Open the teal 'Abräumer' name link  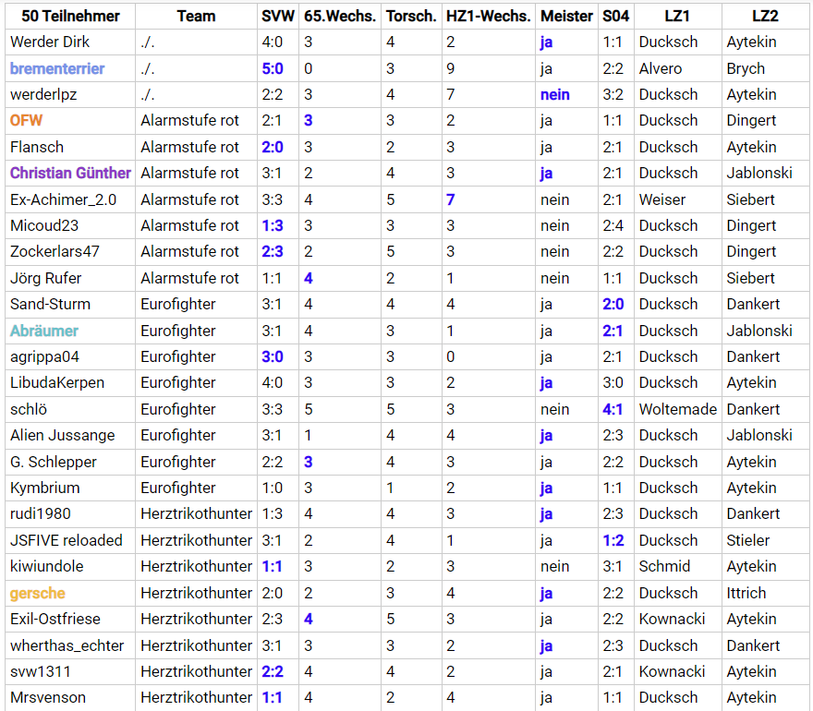coord(44,331)
